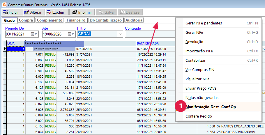Click REGULA cell in the 6.153 row
Screen dimensions: 265x135
point(51,126)
